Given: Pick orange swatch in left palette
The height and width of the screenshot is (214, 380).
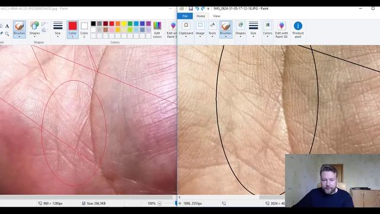Looking at the screenshot, I should (x=118, y=24).
